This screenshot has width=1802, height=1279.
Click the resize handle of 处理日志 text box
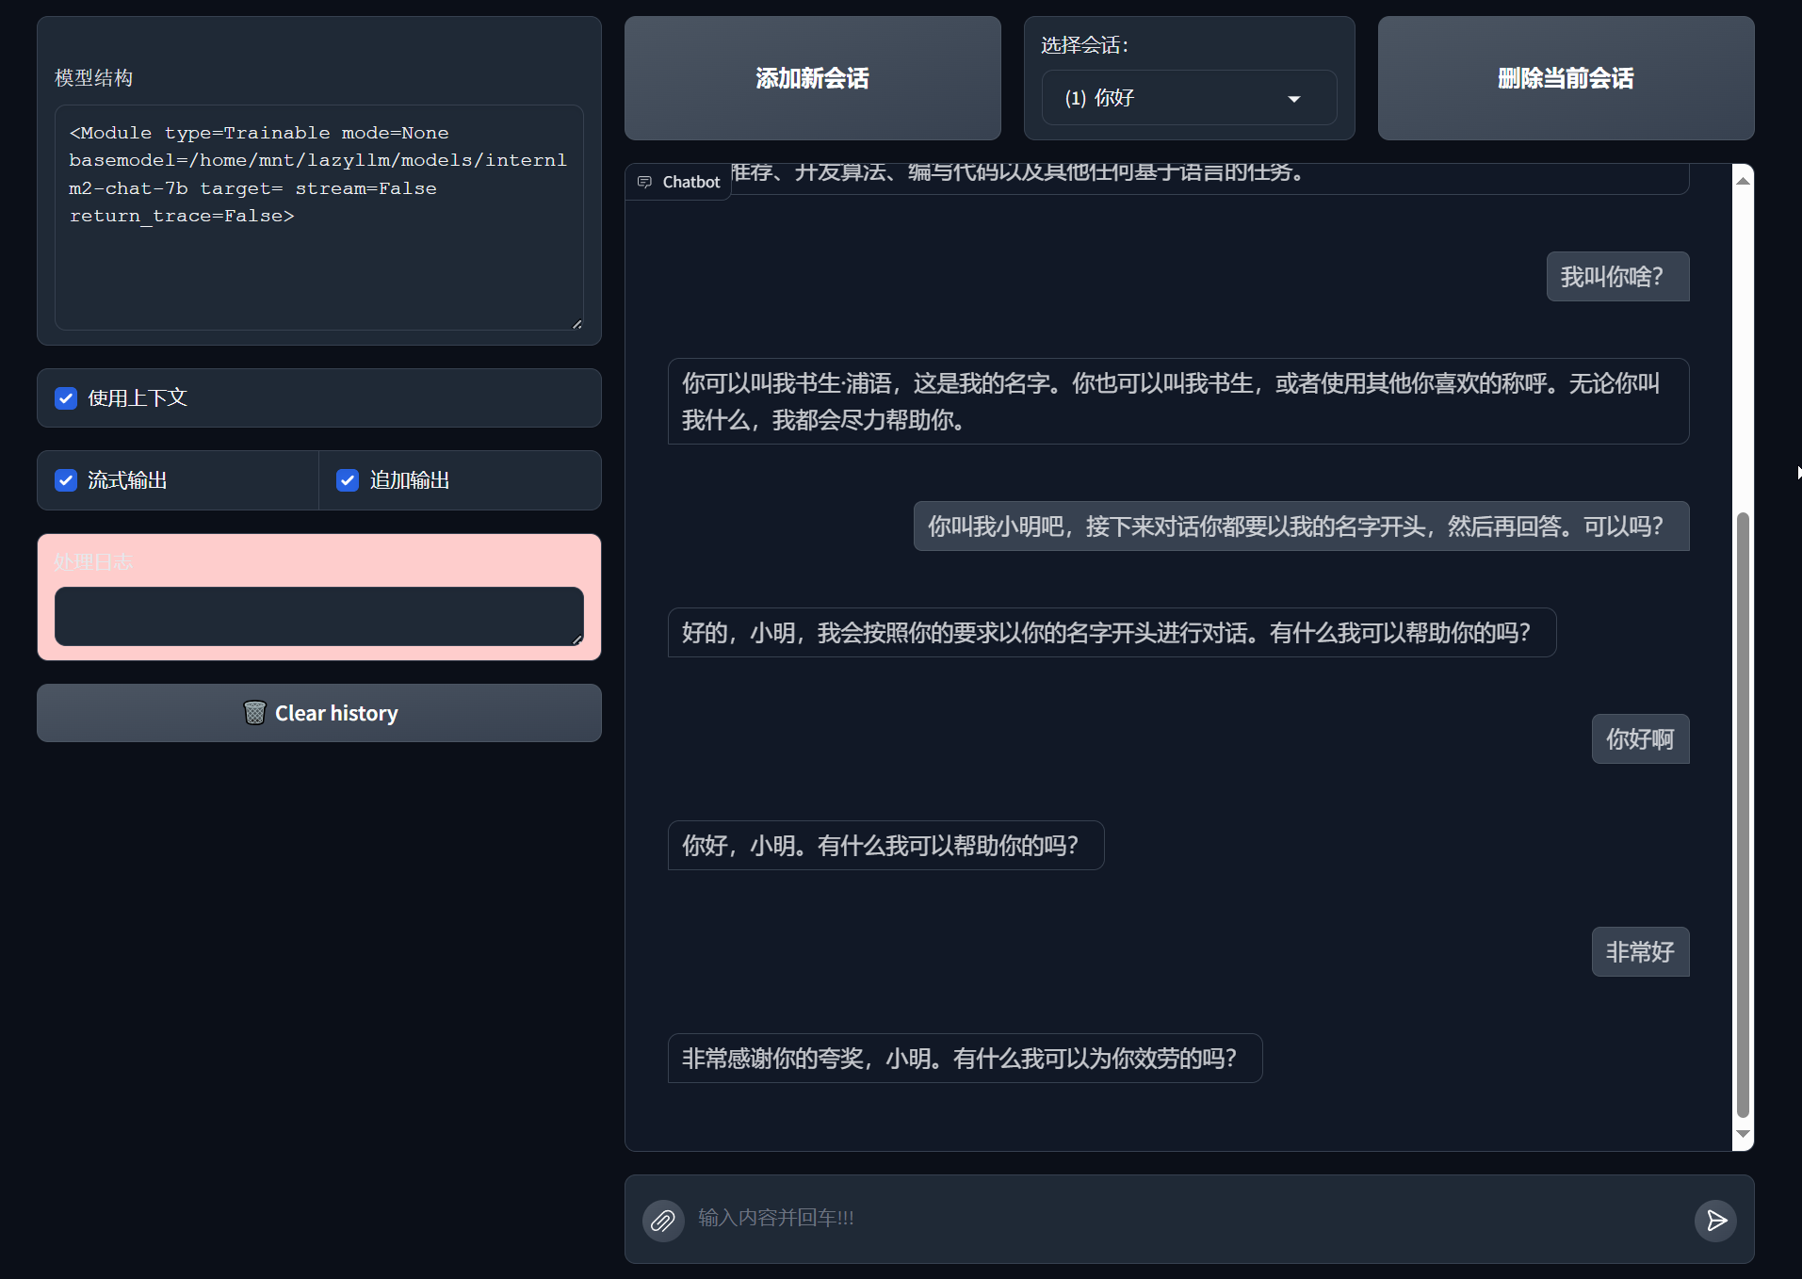576,639
